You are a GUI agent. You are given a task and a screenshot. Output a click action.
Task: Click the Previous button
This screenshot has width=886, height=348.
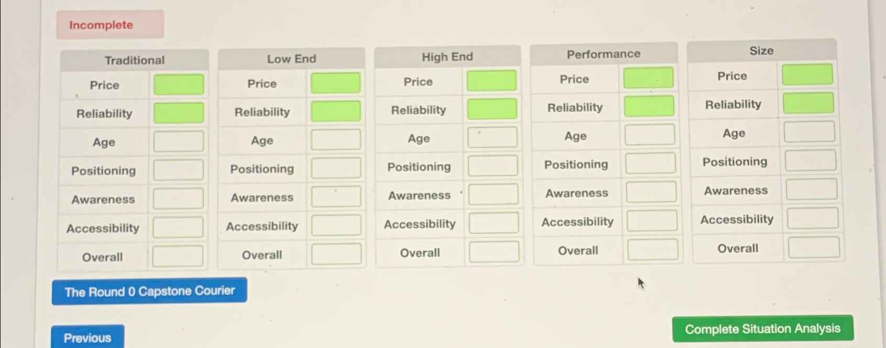87,338
